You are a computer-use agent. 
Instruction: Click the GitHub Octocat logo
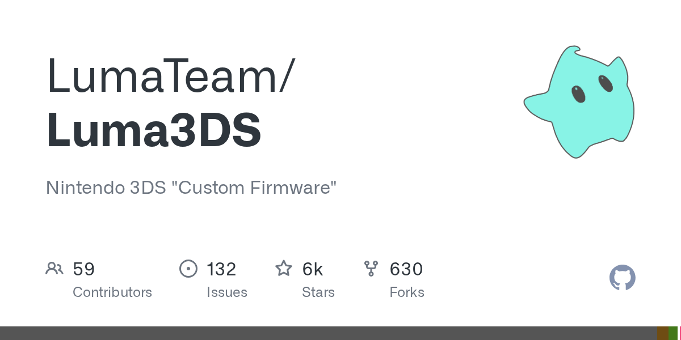tap(623, 278)
